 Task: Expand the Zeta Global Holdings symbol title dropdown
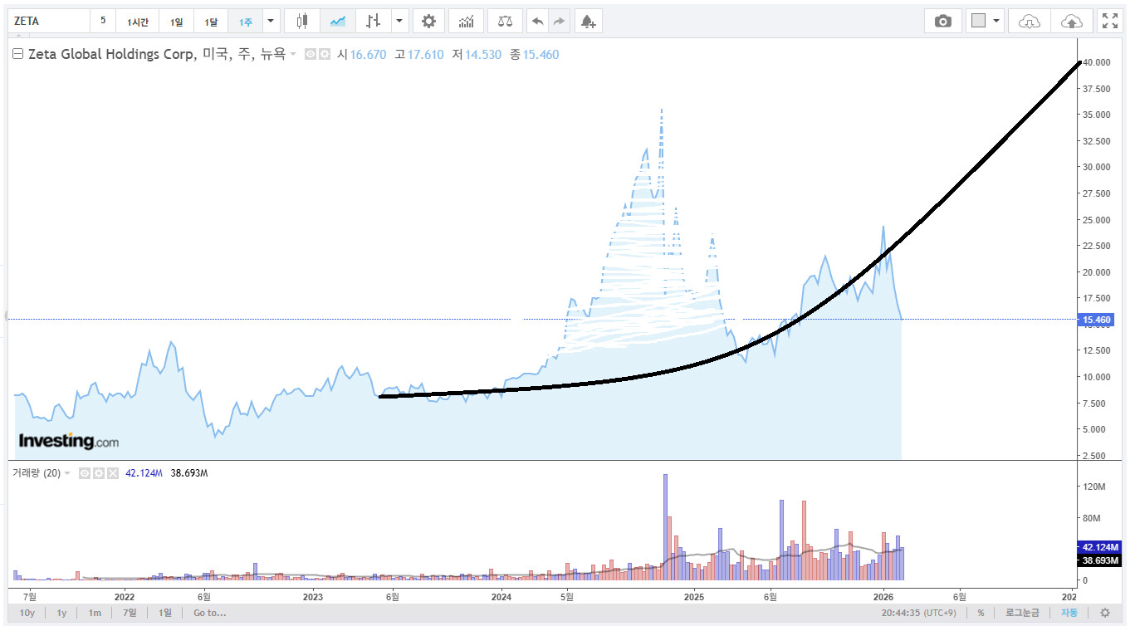pos(292,55)
